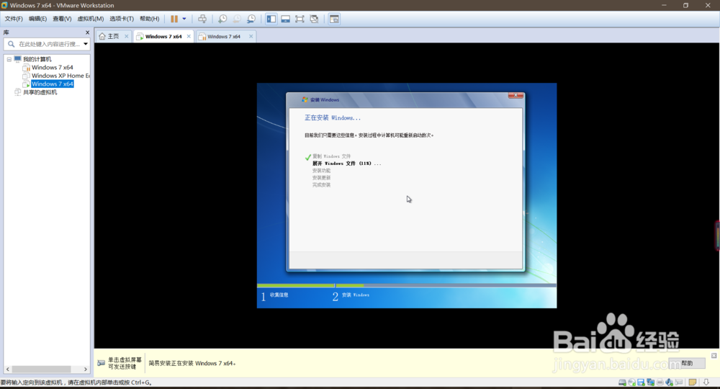The width and height of the screenshot is (720, 389).
Task: Click inside the virtual machine screen
Action: point(406,195)
